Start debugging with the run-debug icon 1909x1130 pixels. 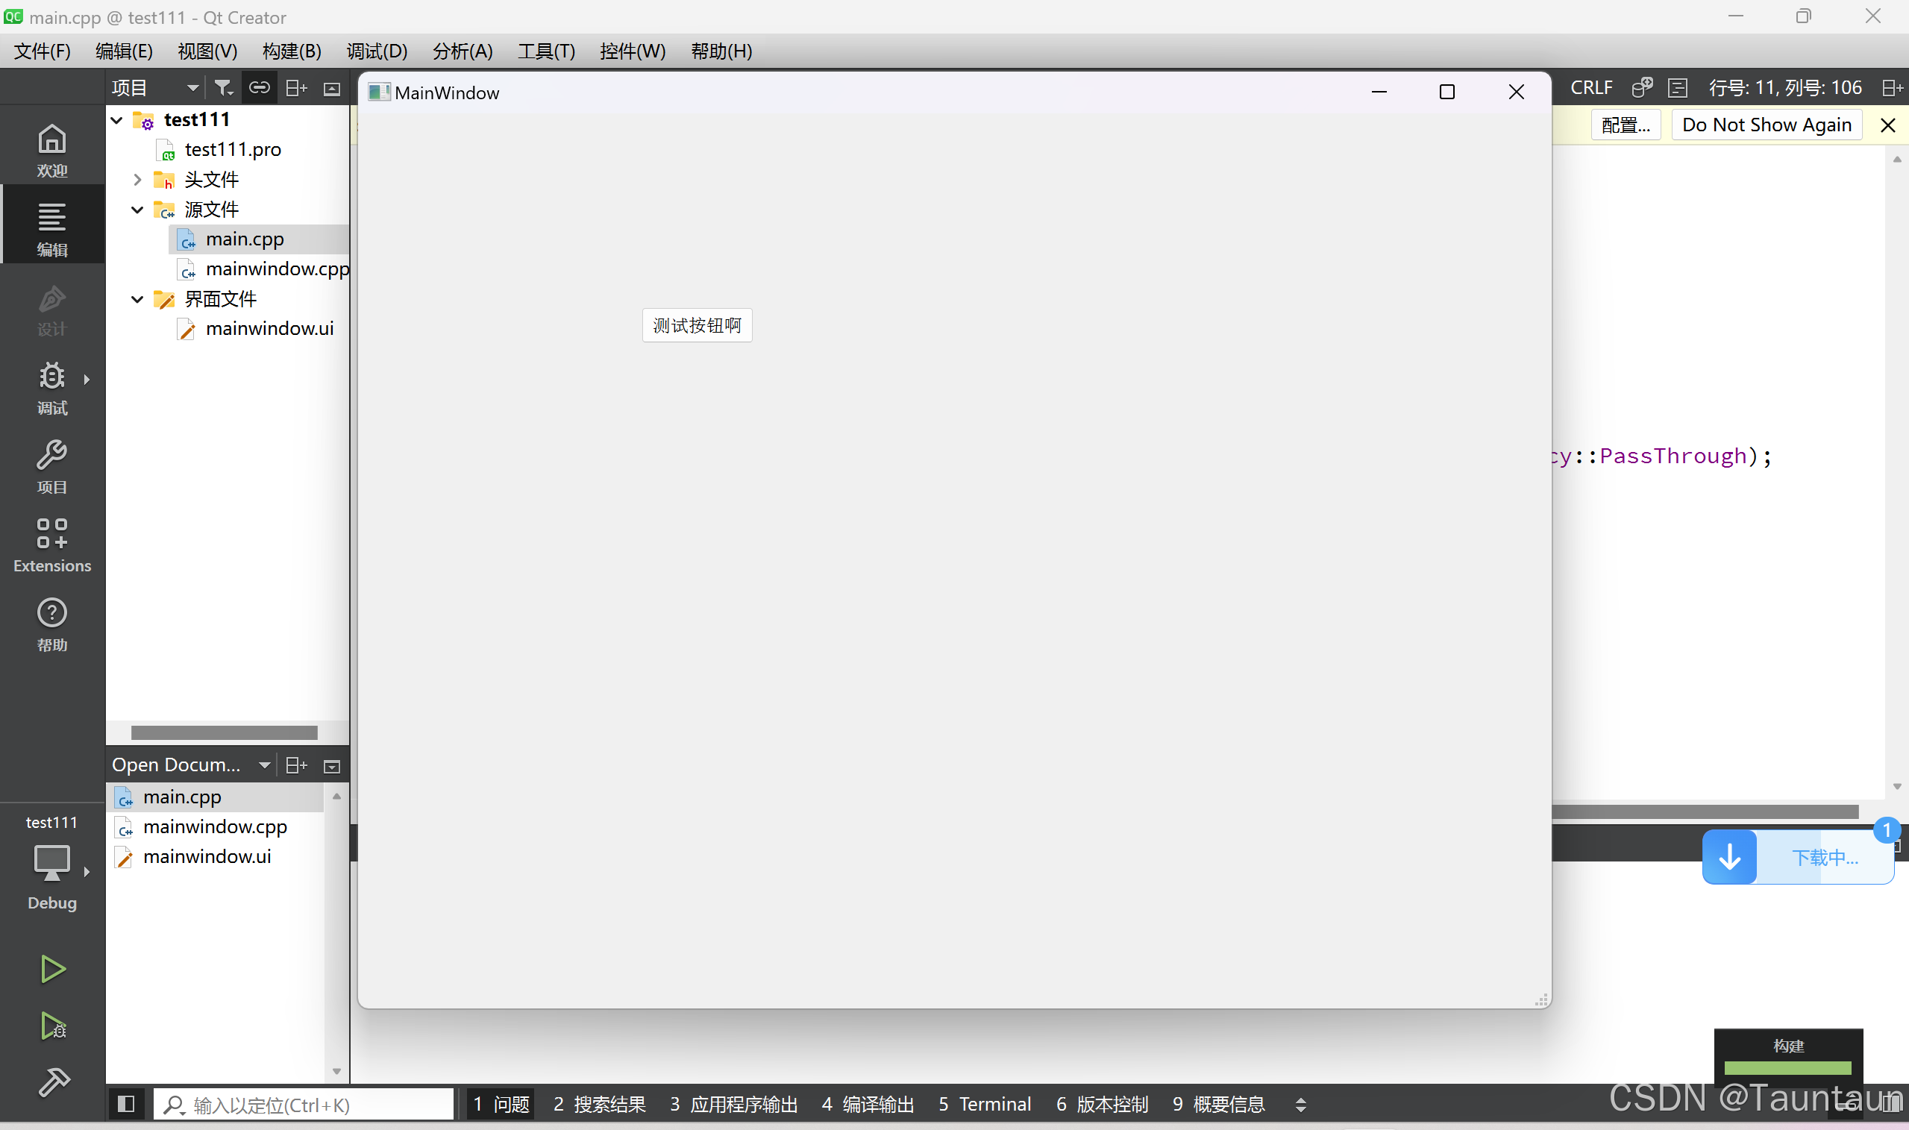pos(51,1026)
